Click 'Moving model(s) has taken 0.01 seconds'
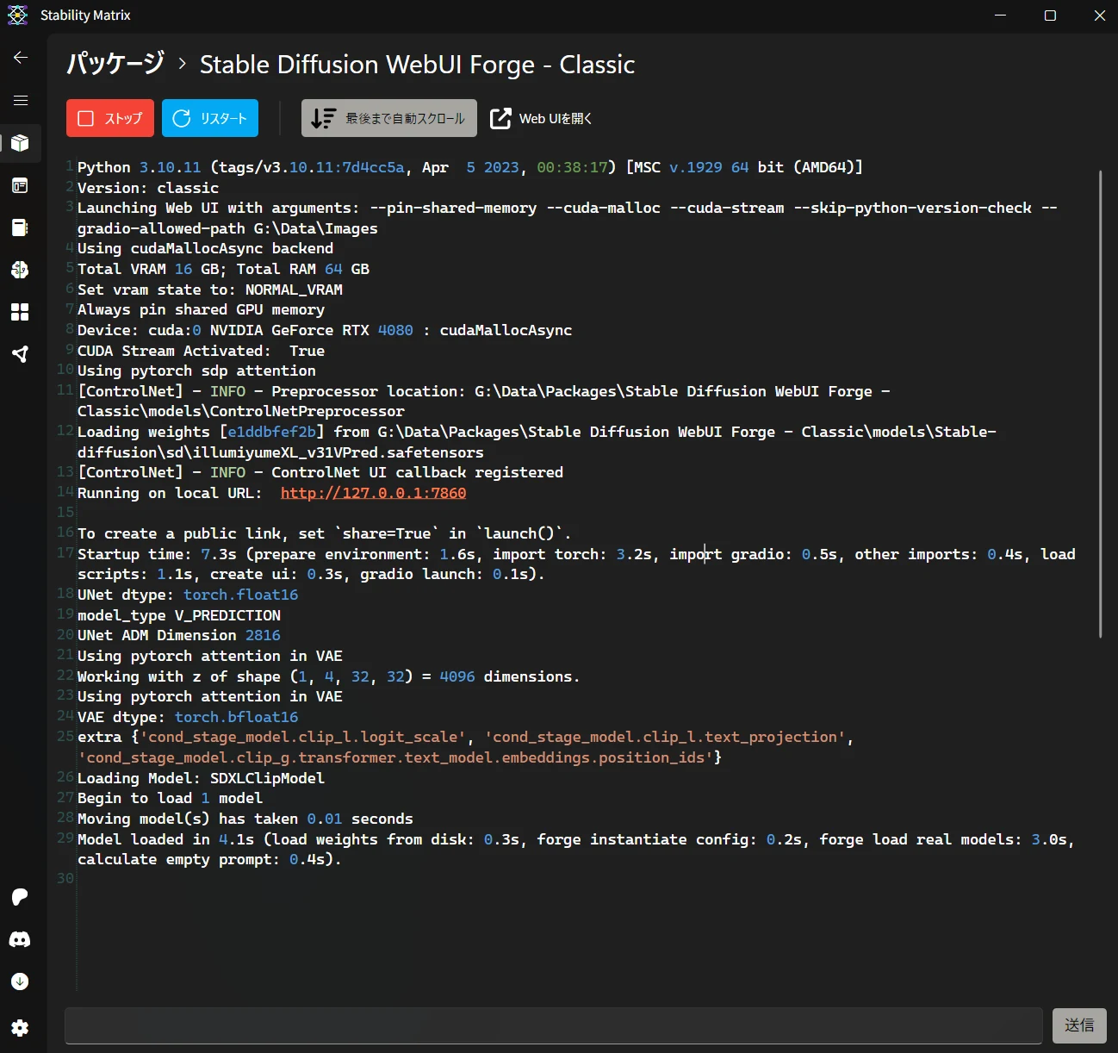1118x1053 pixels. click(245, 819)
